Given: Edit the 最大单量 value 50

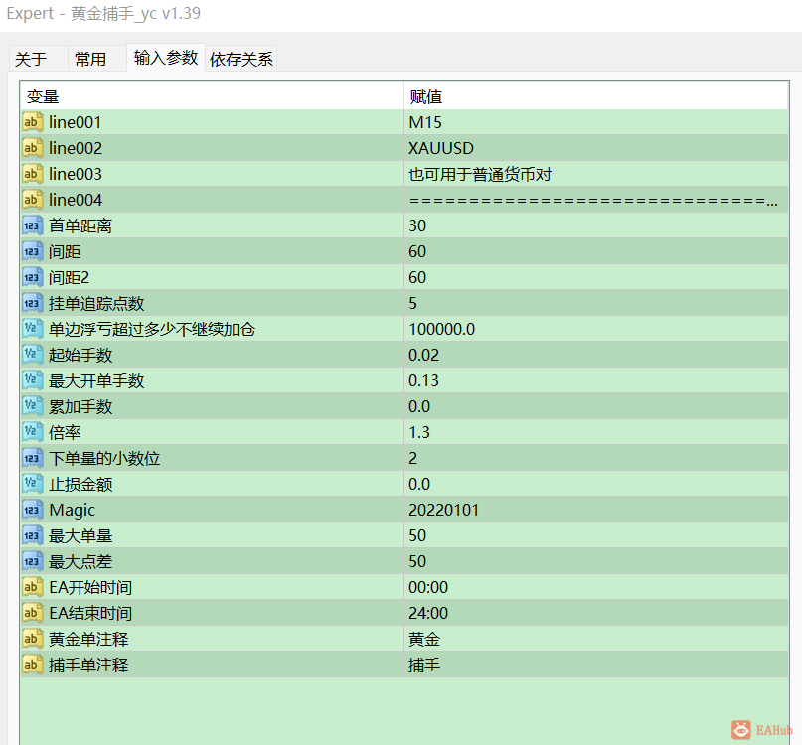Looking at the screenshot, I should pyautogui.click(x=596, y=535).
